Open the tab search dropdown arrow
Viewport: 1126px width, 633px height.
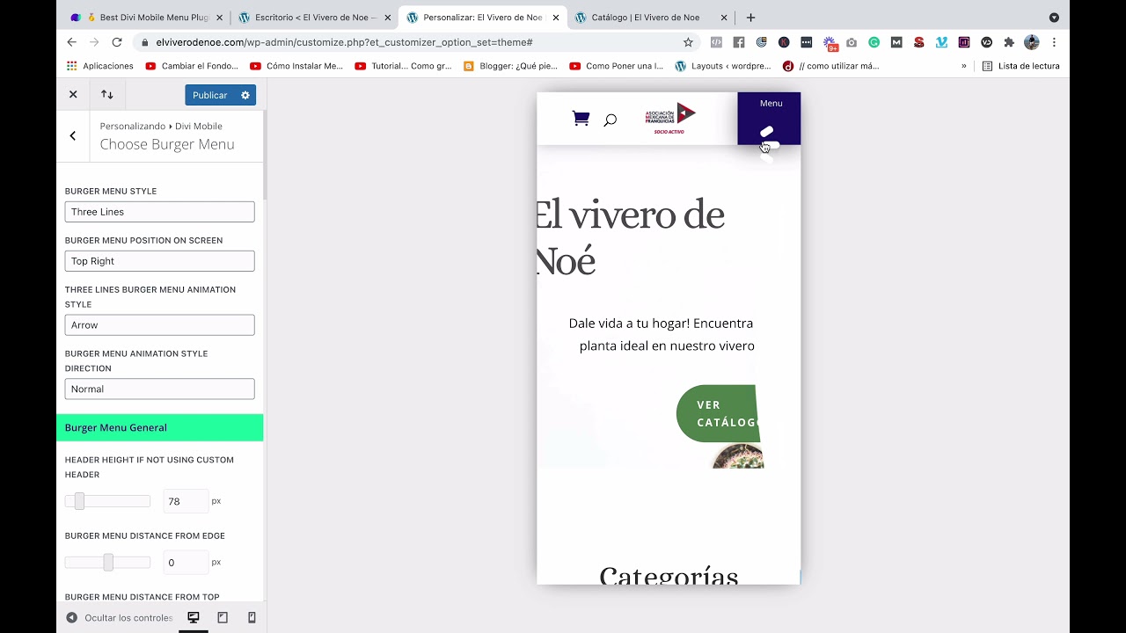click(1054, 18)
